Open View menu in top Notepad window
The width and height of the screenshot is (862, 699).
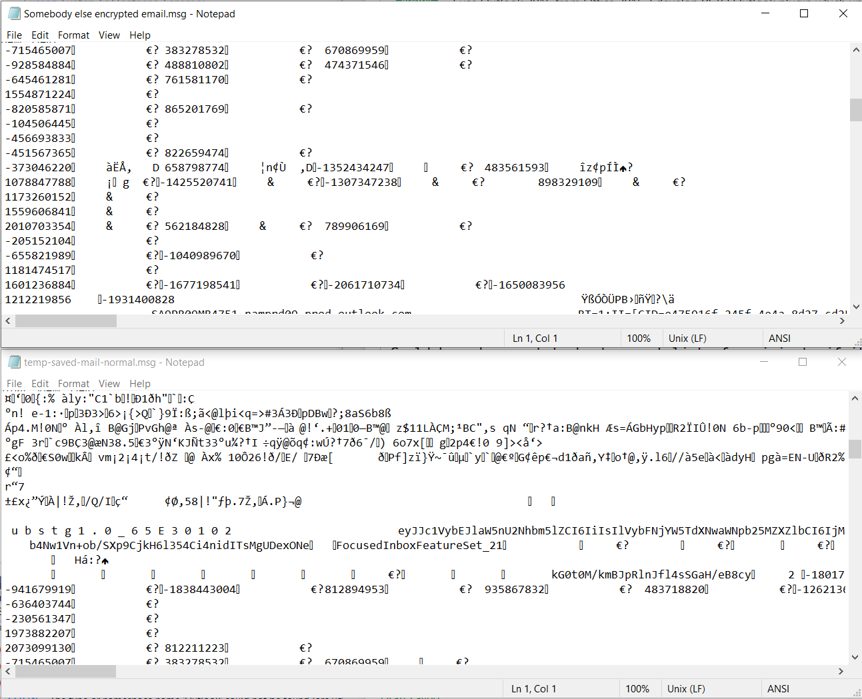point(109,35)
